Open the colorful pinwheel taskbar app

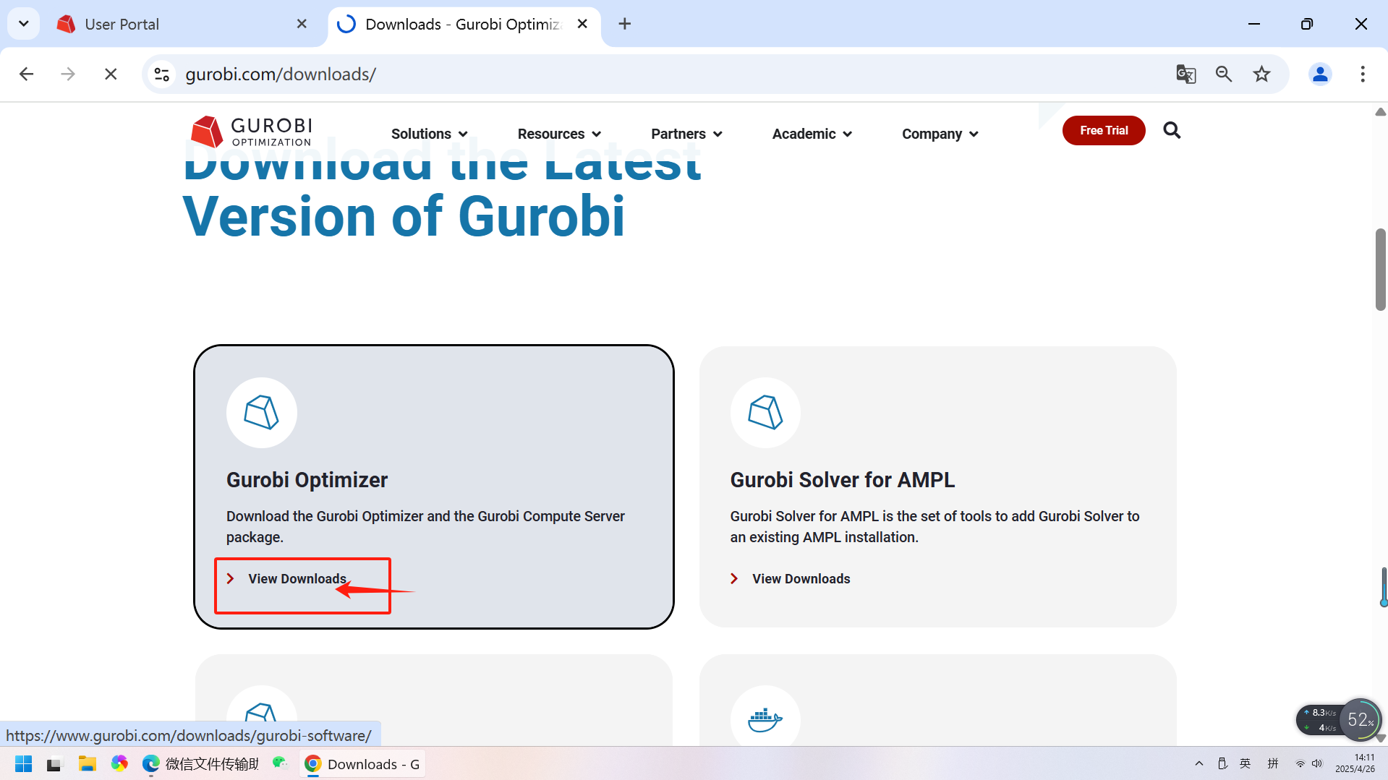coord(119,763)
